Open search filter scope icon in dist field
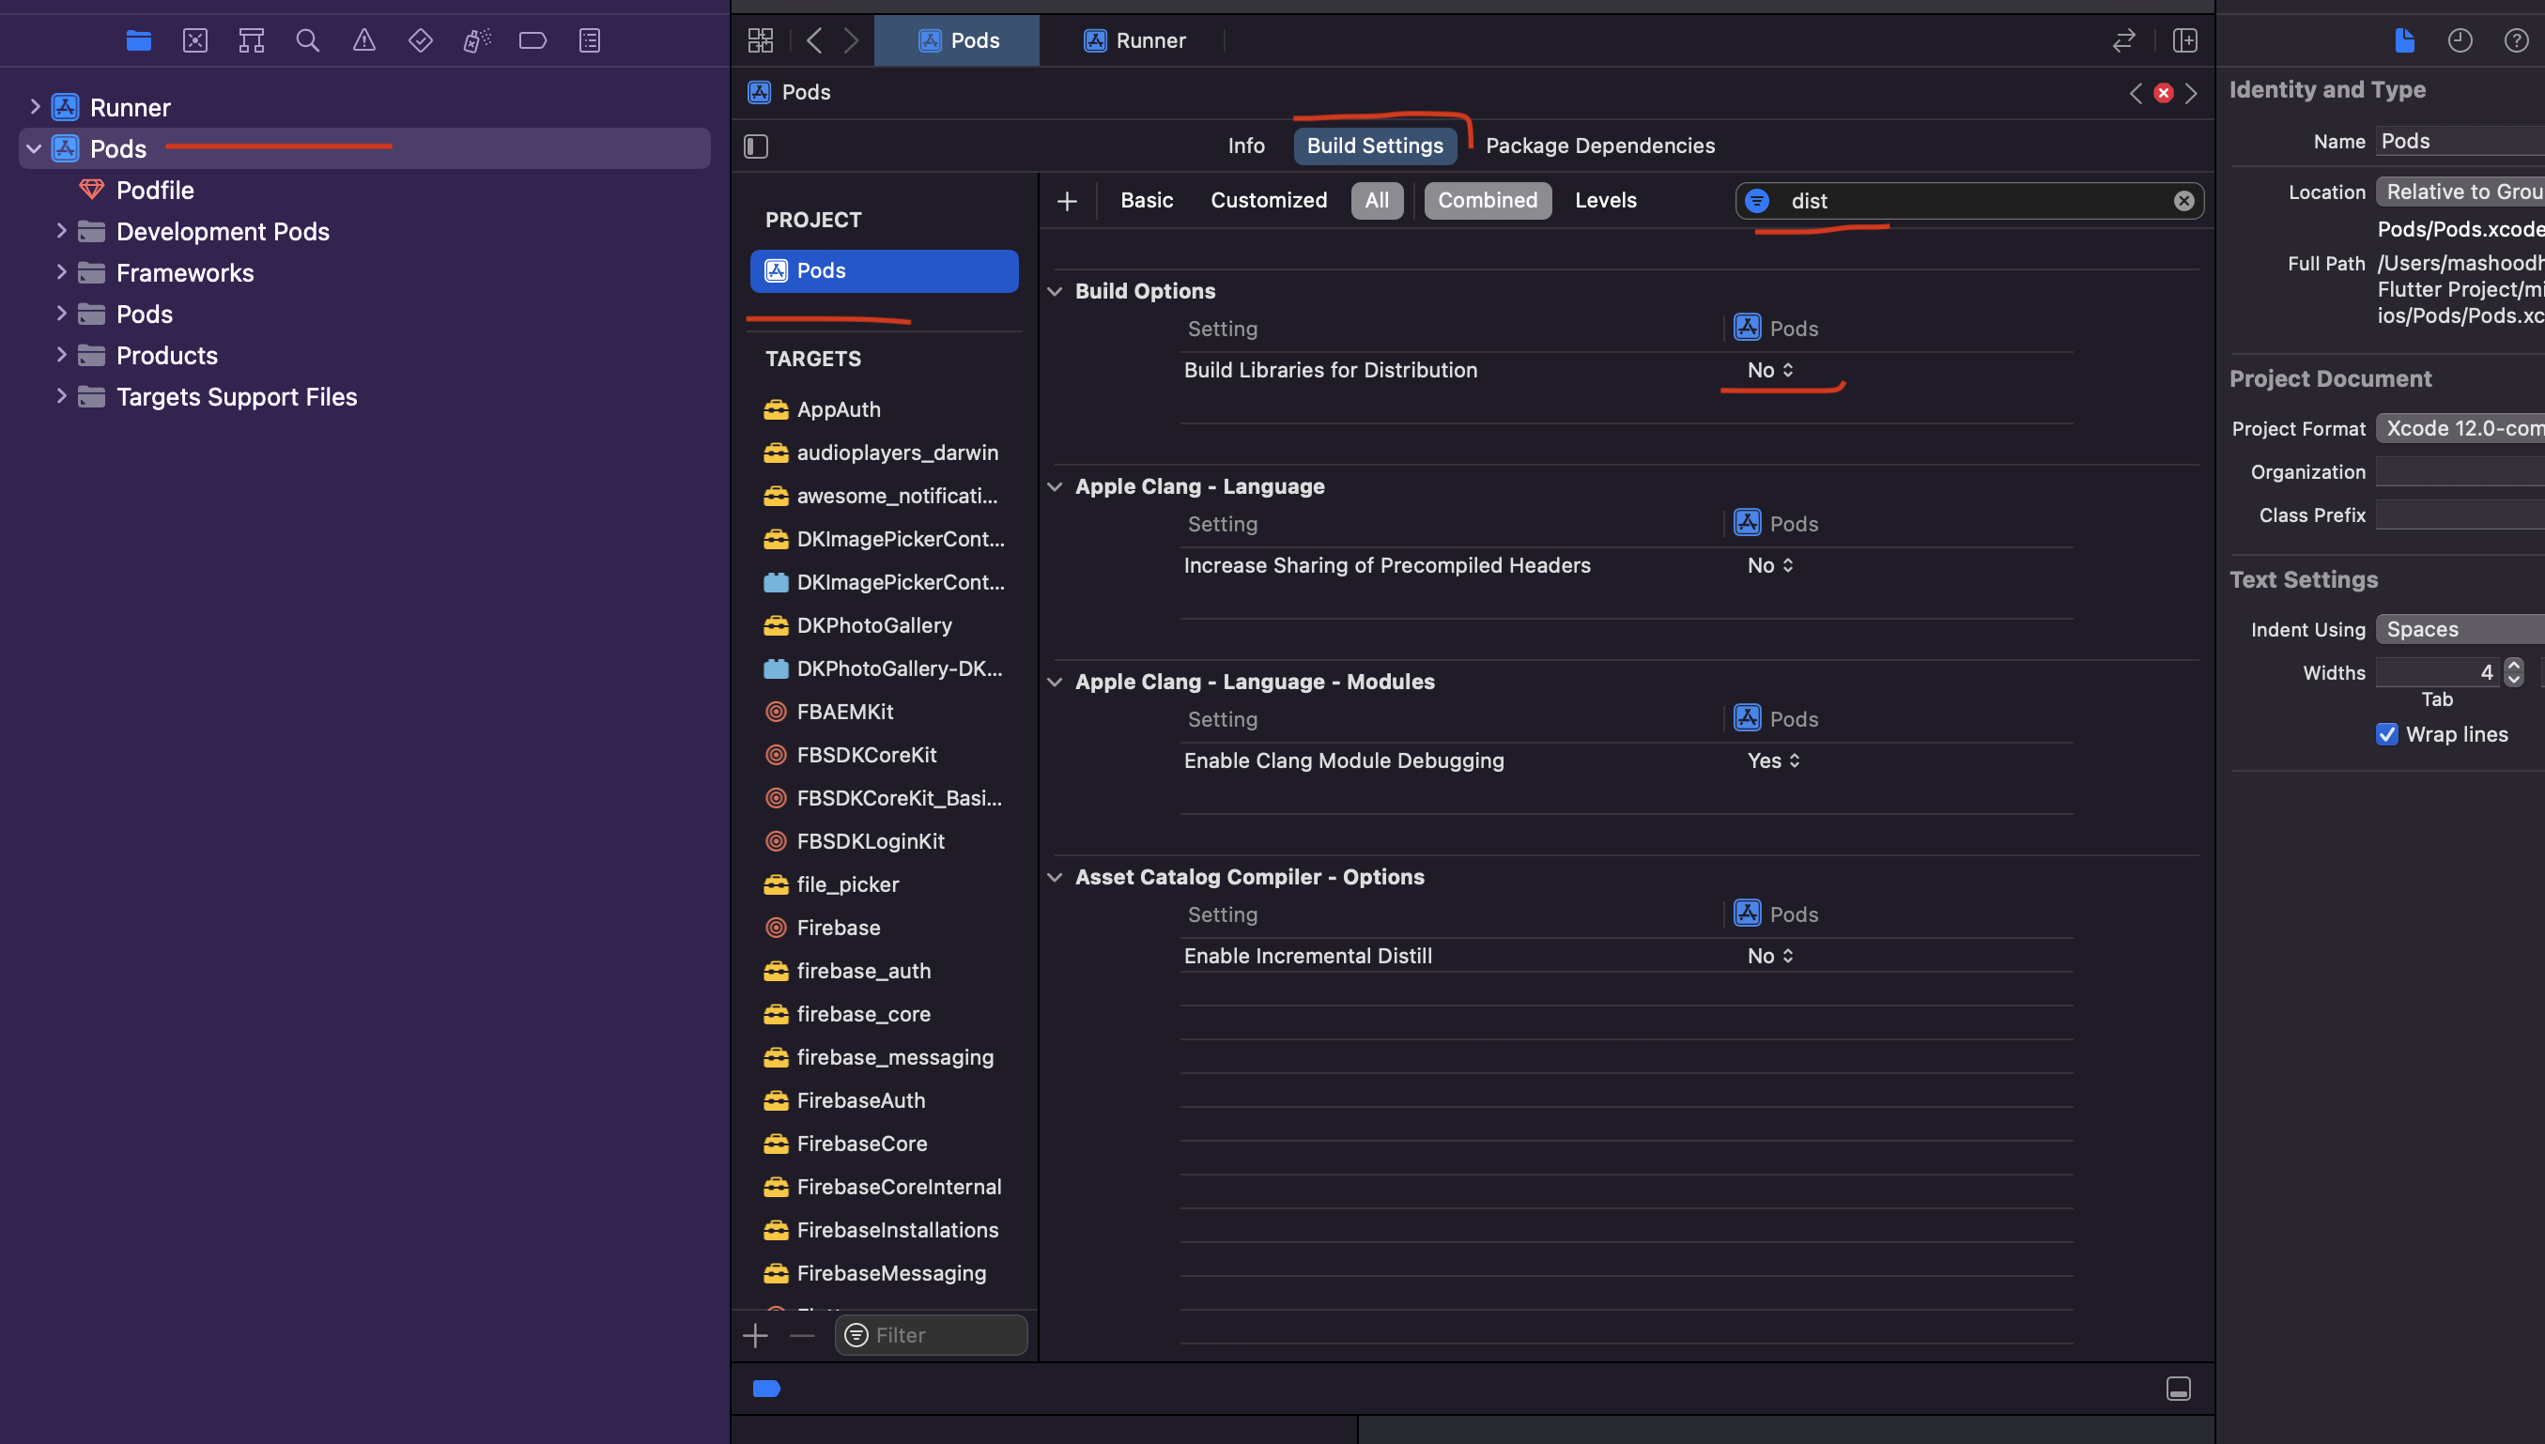The height and width of the screenshot is (1444, 2545). tap(1757, 201)
